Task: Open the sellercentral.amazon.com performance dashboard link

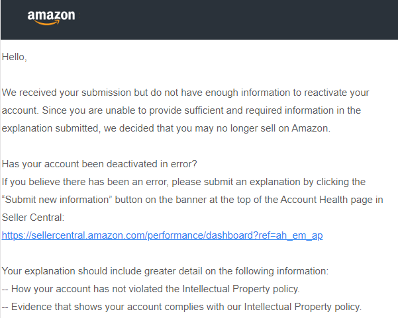Action: tap(162, 235)
